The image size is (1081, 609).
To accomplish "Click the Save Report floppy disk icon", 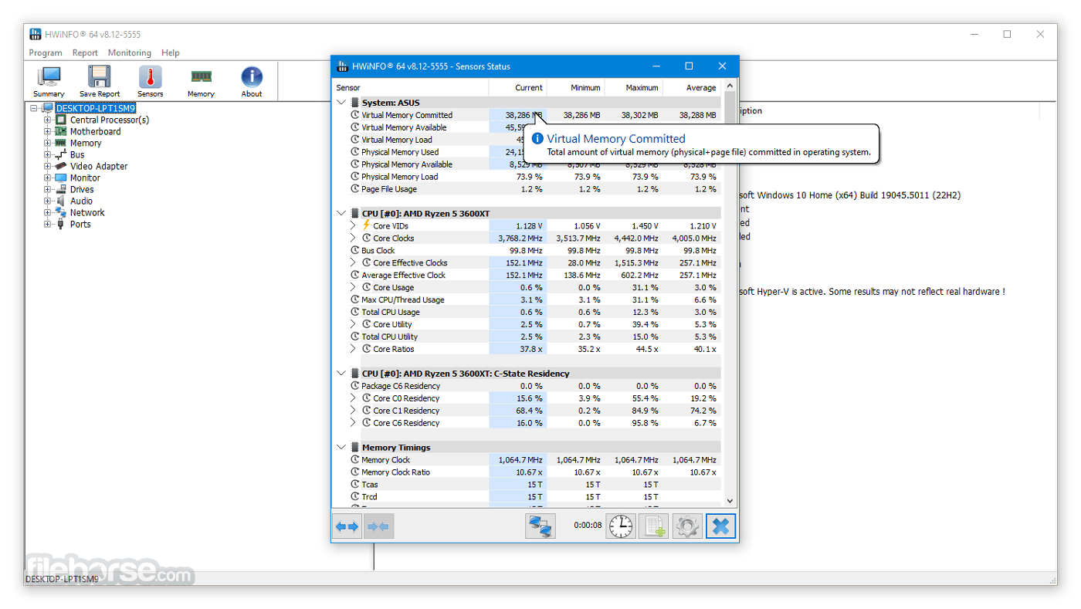I will point(100,77).
